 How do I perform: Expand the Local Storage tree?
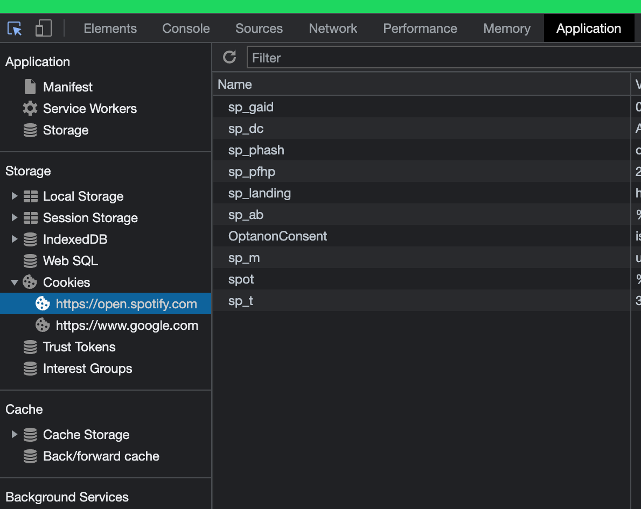(15, 196)
